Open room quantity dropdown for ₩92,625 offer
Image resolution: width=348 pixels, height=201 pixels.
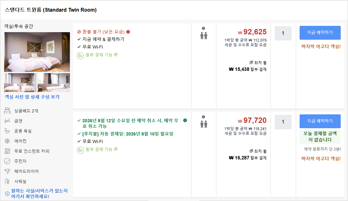(x=283, y=33)
